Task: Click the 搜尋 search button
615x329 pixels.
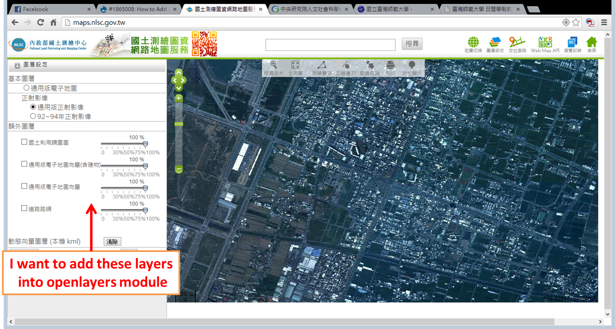Action: coord(412,44)
